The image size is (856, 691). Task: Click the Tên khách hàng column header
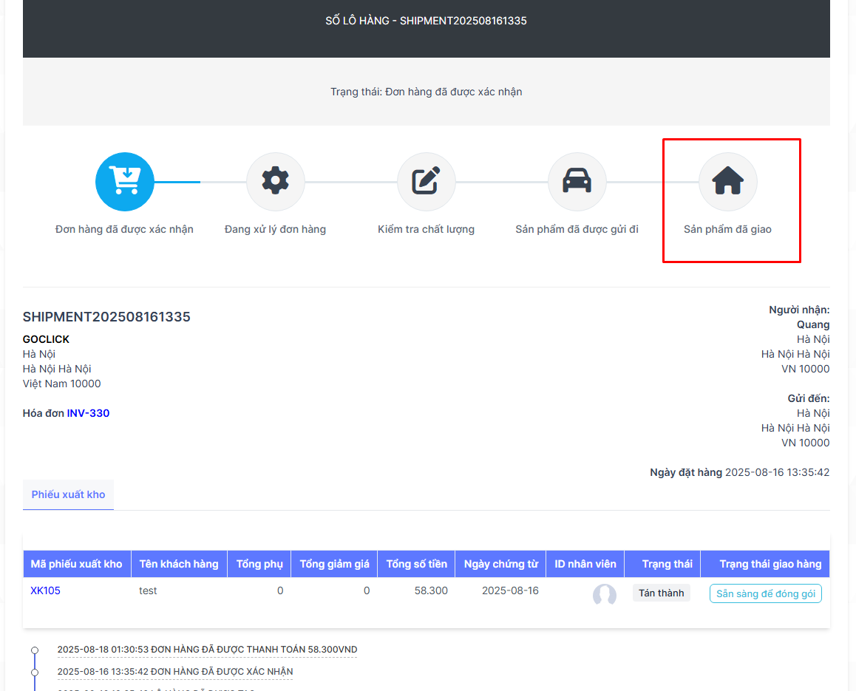179,564
